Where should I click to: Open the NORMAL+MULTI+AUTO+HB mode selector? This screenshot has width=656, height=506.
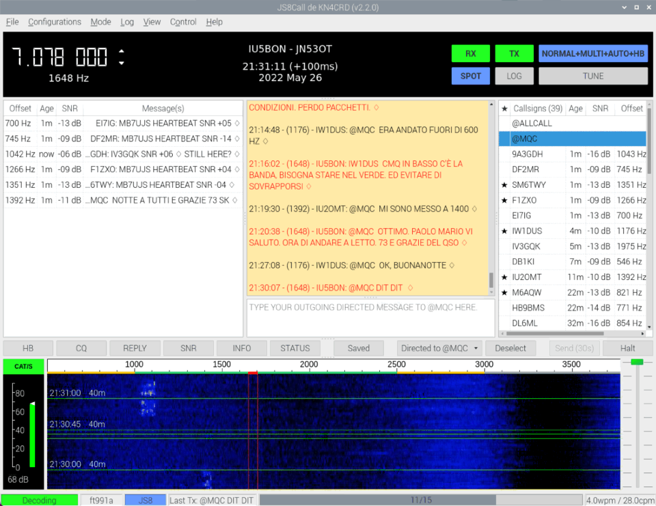(x=592, y=53)
